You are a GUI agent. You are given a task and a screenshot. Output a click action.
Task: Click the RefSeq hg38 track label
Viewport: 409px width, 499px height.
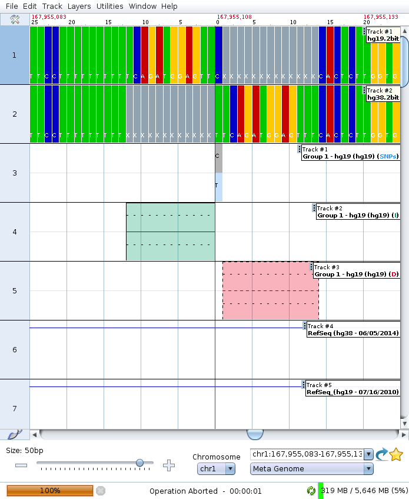pyautogui.click(x=353, y=330)
